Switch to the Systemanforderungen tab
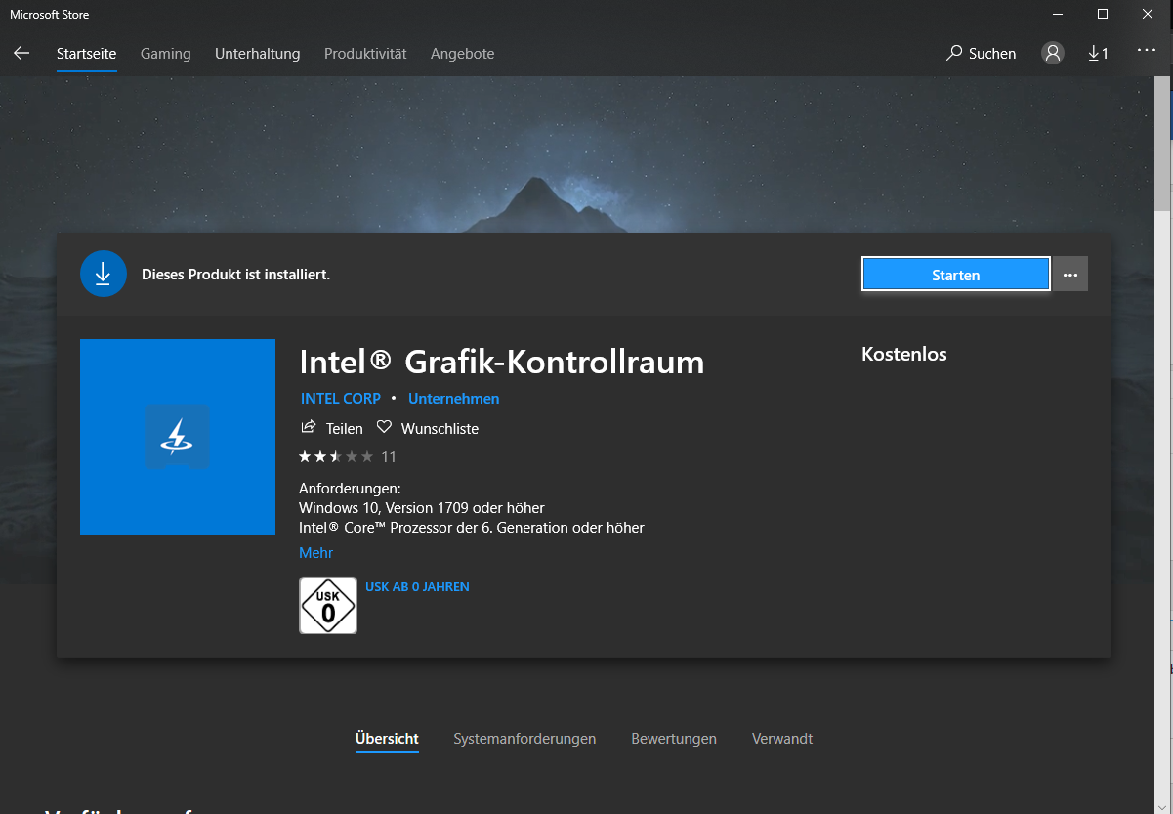Image resolution: width=1173 pixels, height=814 pixels. pyautogui.click(x=524, y=739)
